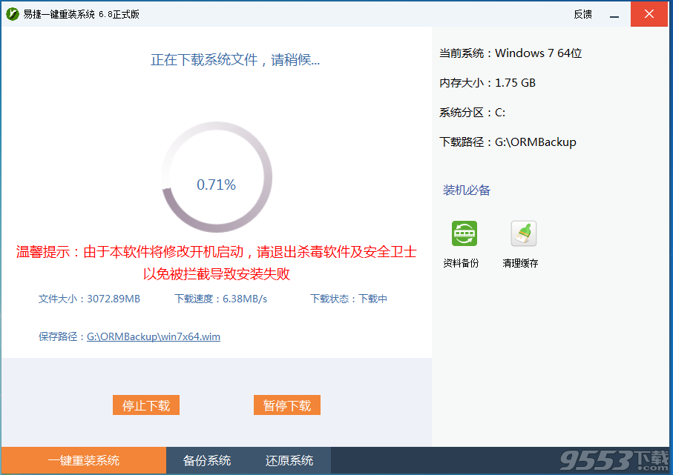Switch to the 备份系统 tab
The image size is (673, 475).
coord(206,460)
